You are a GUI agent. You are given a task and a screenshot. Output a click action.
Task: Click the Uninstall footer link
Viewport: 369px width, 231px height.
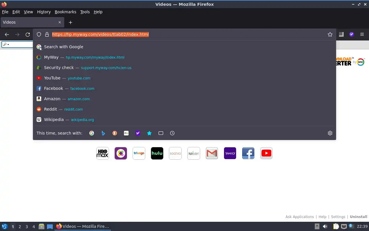coord(358,217)
